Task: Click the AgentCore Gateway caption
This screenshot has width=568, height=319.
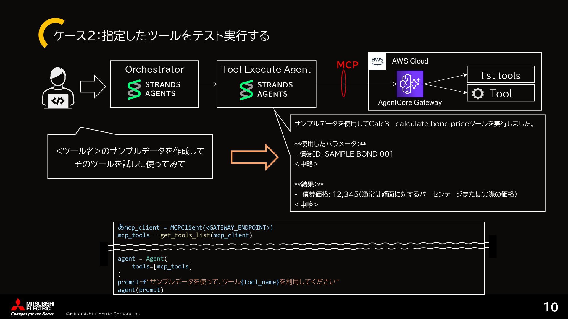Action: (410, 102)
